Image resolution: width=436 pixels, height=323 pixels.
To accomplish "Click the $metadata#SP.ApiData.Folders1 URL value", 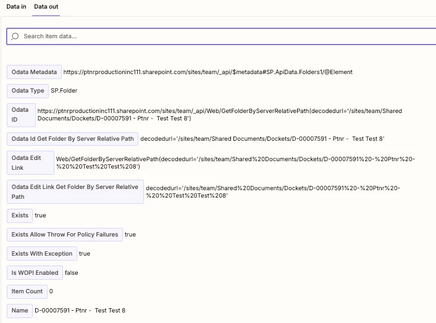I will click(x=208, y=72).
